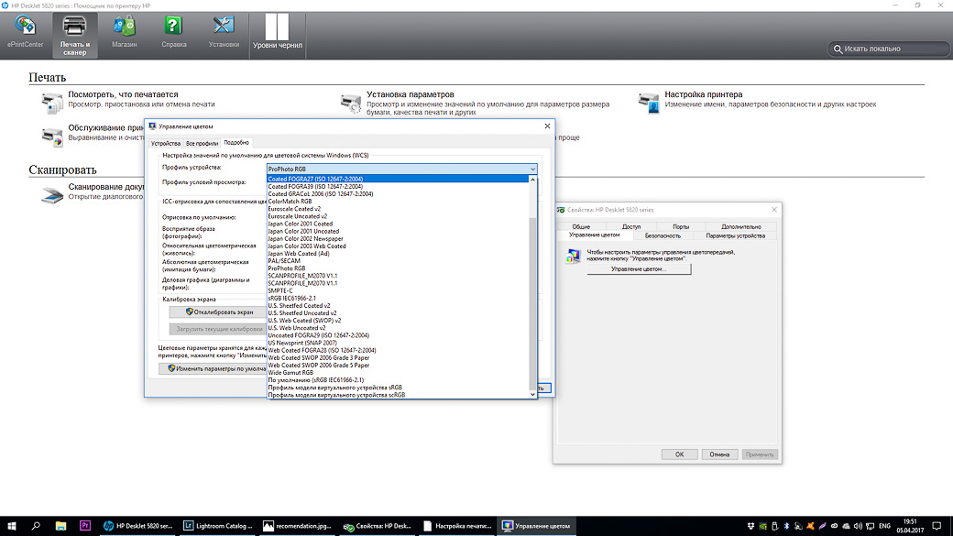Switch to Устройства tab in Управление цветом
Viewport: 953px width, 536px height.
tap(165, 144)
